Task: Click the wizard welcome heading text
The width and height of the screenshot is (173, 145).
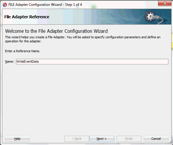Action: point(56,31)
